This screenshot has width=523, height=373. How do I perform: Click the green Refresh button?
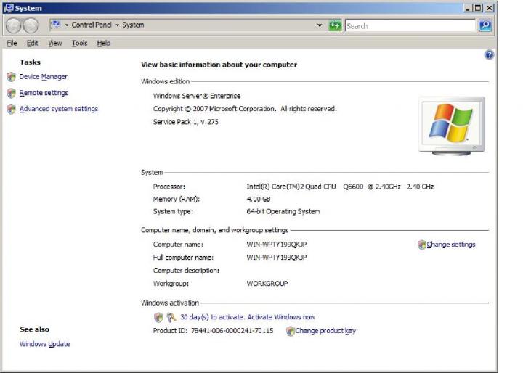335,25
